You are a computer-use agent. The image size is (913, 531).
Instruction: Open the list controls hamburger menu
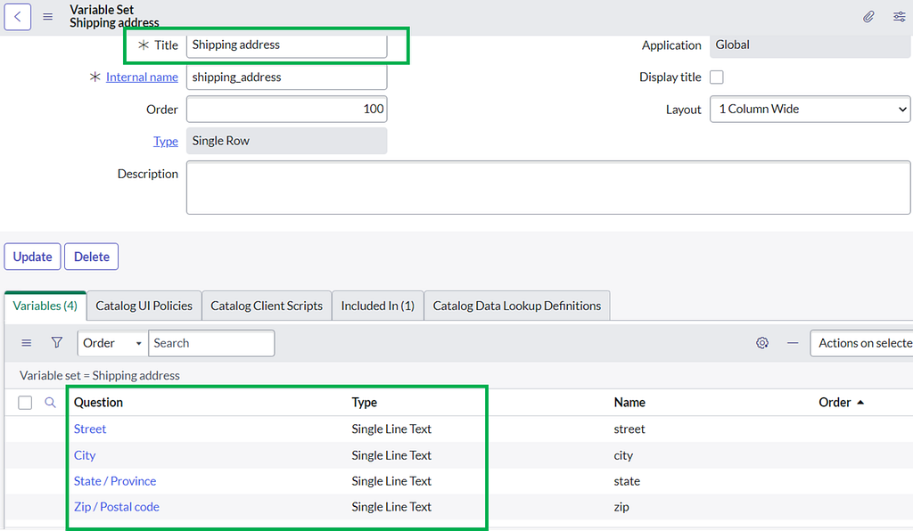pos(26,343)
